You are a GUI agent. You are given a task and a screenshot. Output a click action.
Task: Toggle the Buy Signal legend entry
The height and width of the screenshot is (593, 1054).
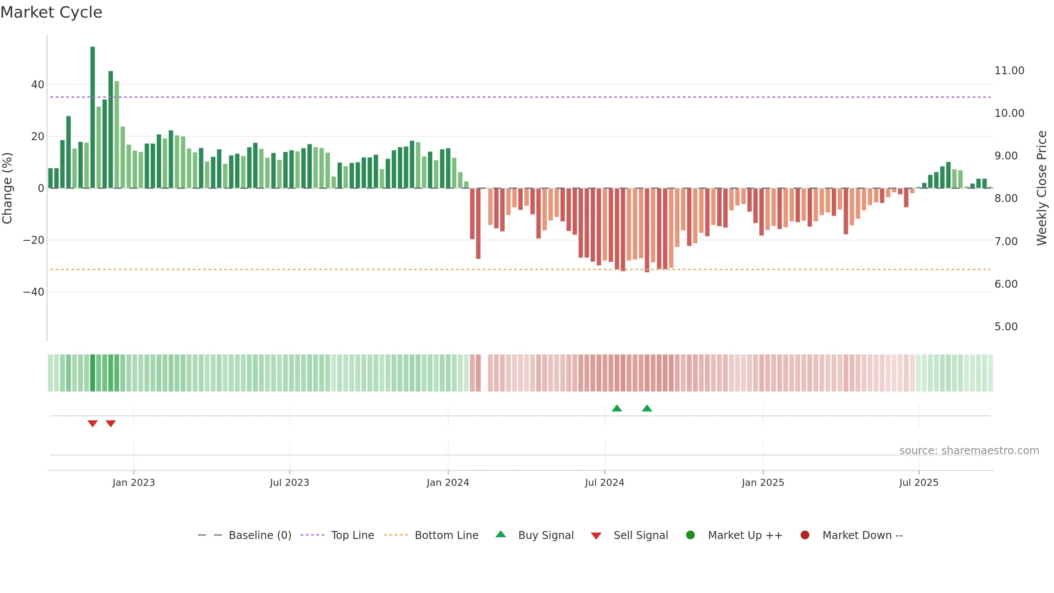[534, 535]
